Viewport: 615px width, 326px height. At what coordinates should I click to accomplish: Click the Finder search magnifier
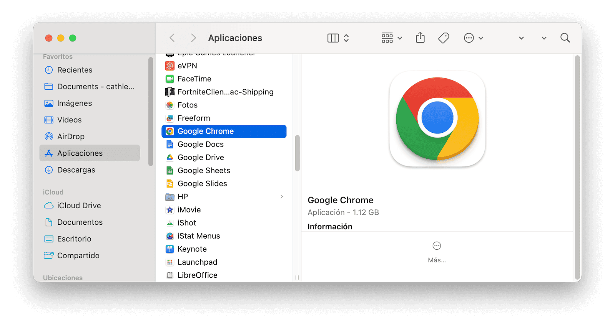565,38
